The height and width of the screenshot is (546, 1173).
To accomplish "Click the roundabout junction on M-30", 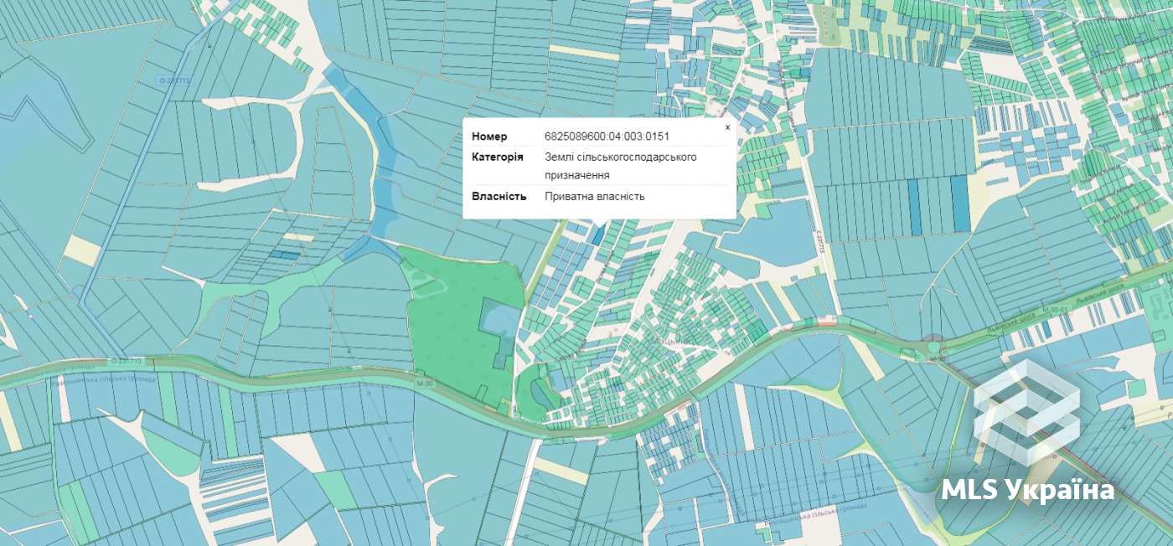I will (933, 347).
